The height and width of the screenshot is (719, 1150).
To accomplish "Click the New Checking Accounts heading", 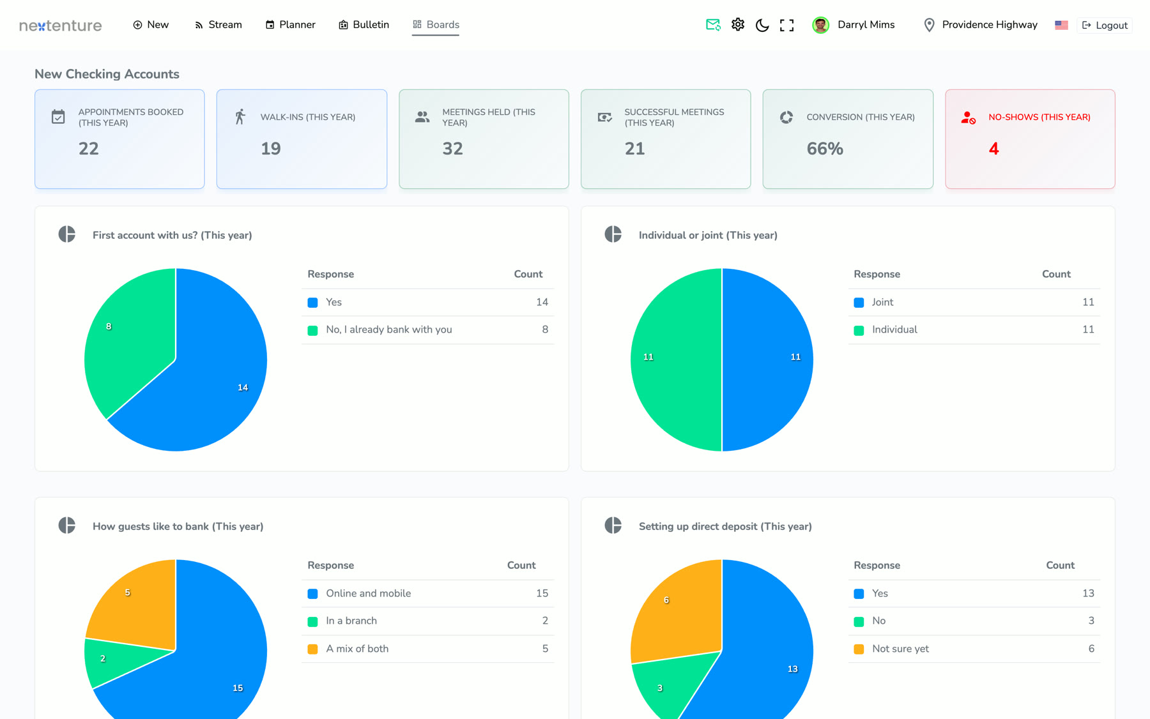I will pos(107,74).
